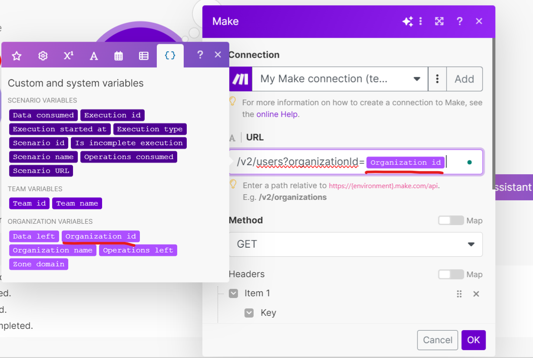Select the custom variables braces tab

click(x=170, y=55)
